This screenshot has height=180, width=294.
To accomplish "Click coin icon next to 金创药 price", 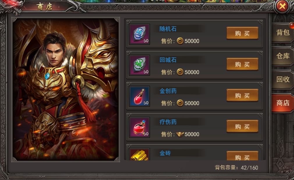I will tap(180, 103).
